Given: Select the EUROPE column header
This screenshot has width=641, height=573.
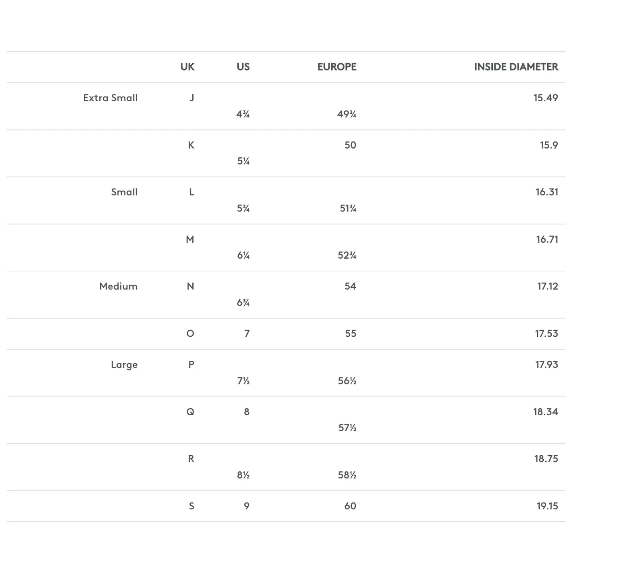Looking at the screenshot, I should click(x=337, y=67).
